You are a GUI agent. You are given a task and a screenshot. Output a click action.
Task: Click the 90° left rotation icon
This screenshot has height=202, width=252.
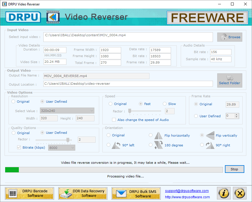pos(116,145)
